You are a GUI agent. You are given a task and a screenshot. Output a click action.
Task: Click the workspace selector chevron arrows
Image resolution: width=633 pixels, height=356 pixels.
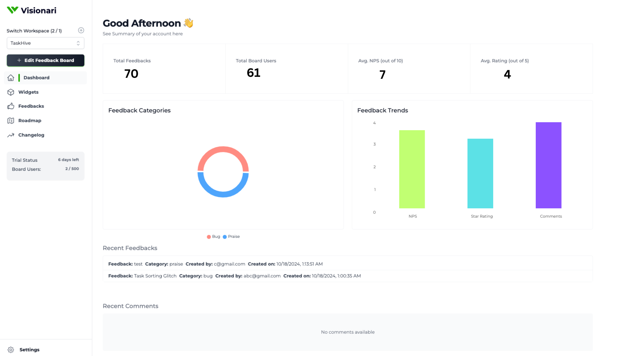coord(78,43)
